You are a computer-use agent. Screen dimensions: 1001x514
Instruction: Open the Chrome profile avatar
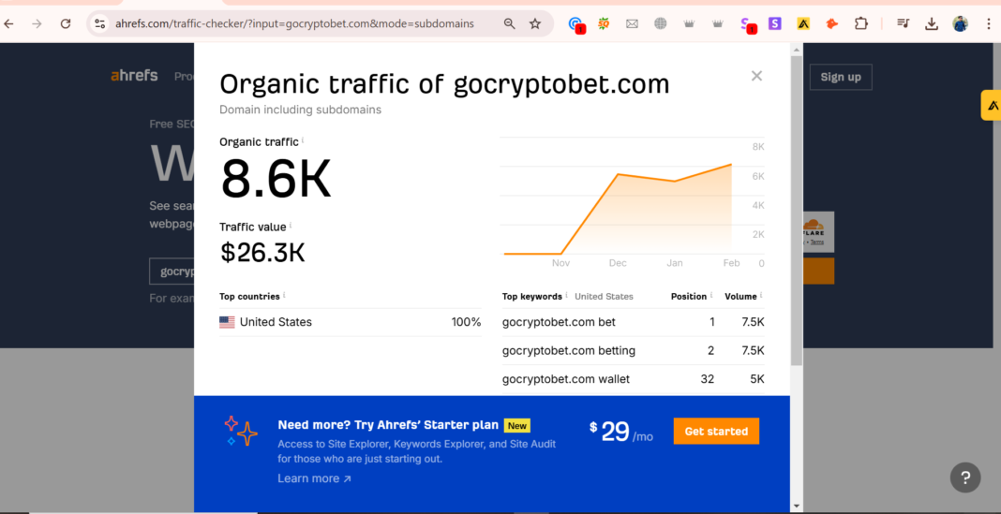coord(960,23)
